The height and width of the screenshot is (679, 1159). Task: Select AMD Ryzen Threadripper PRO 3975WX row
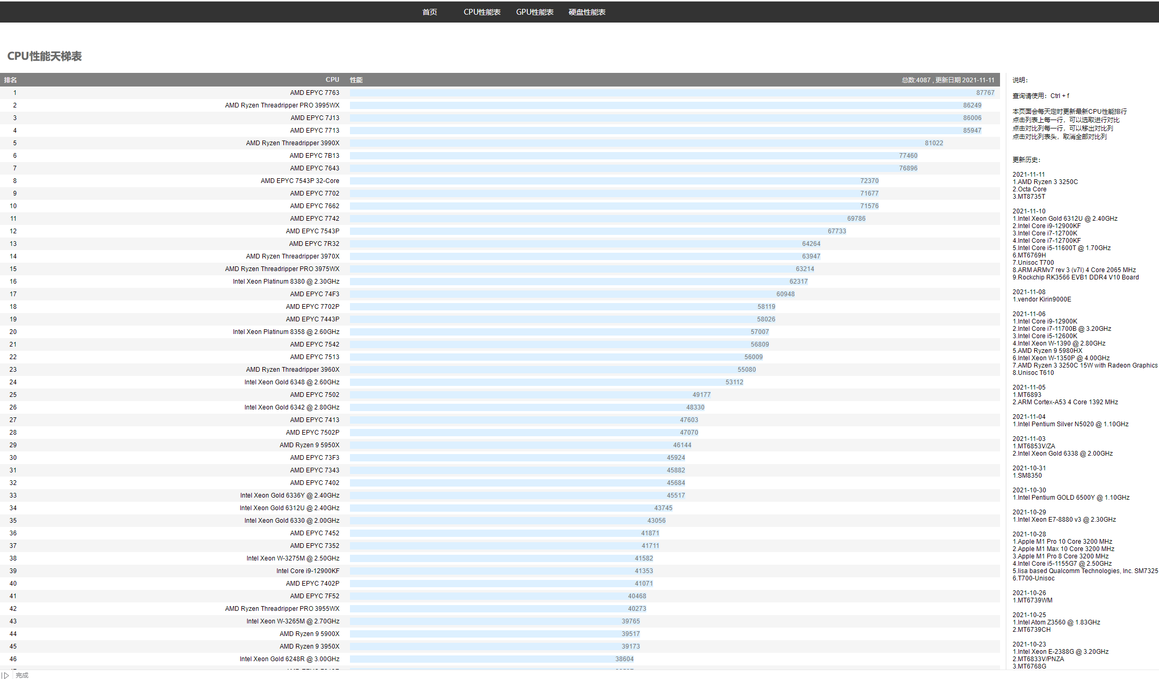pos(500,269)
